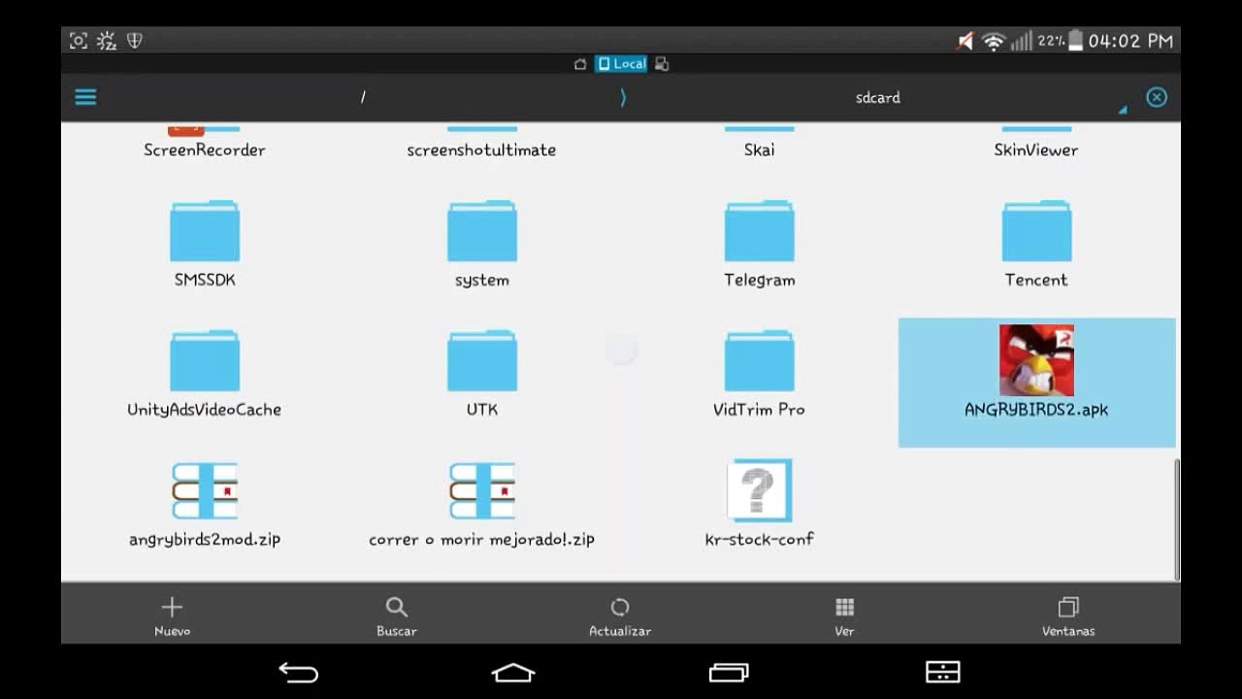Switch to the Local tab

tap(621, 64)
